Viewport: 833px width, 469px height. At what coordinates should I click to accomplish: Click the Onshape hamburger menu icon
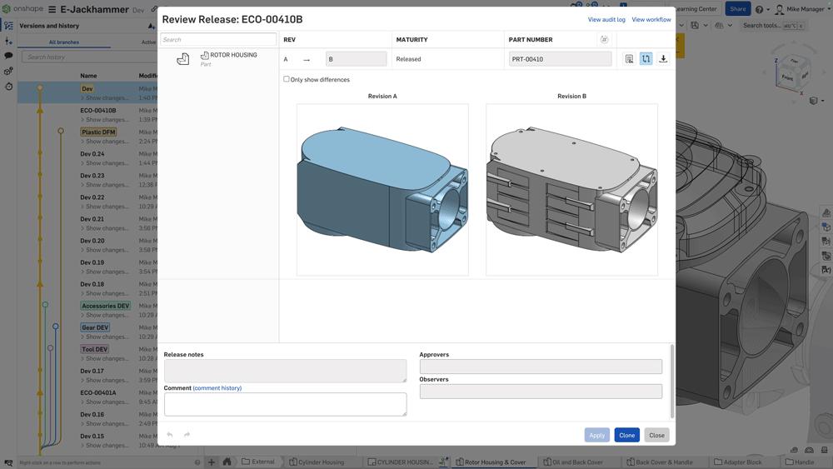point(52,9)
